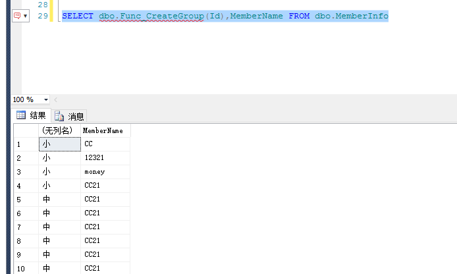Select the 小 cell in row 3
The height and width of the screenshot is (274, 457).
60,172
